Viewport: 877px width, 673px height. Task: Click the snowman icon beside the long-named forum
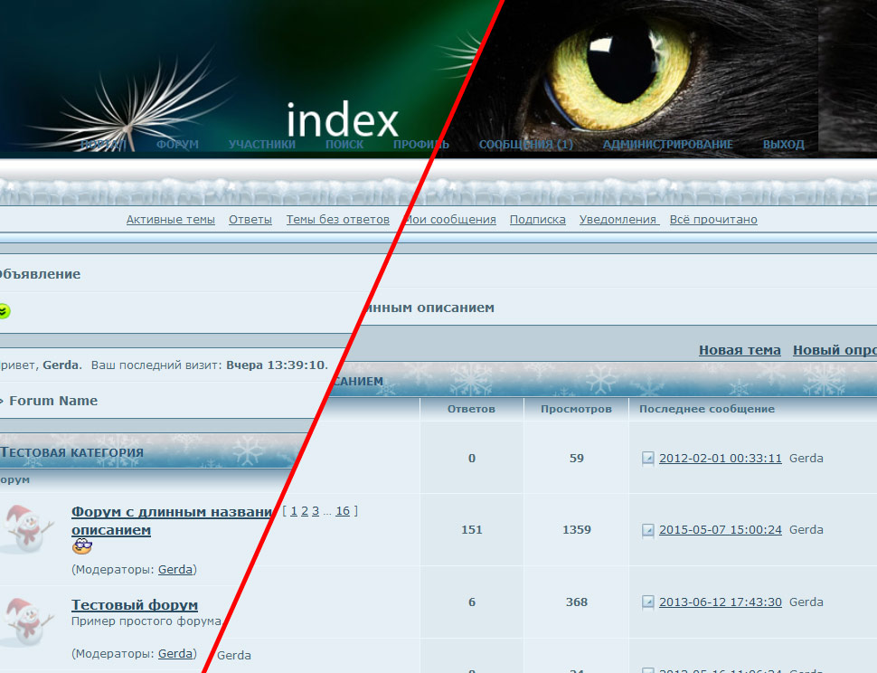24,529
